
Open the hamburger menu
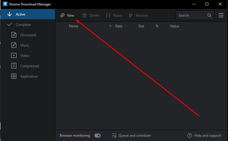click(x=221, y=15)
